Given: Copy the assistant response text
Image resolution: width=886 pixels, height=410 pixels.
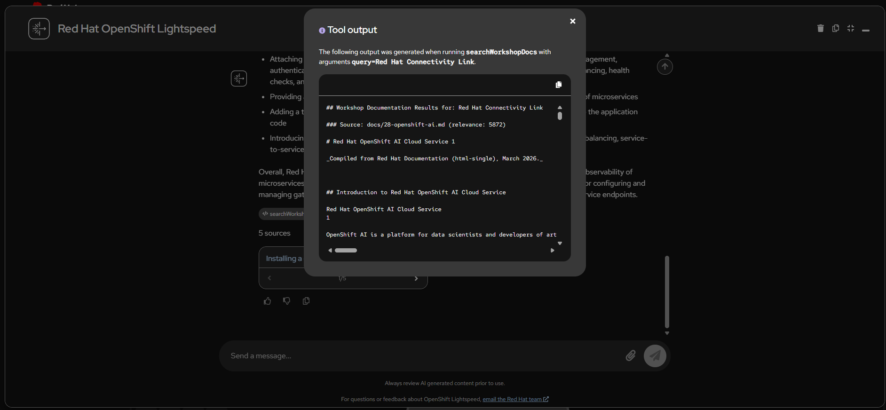Looking at the screenshot, I should tap(306, 301).
